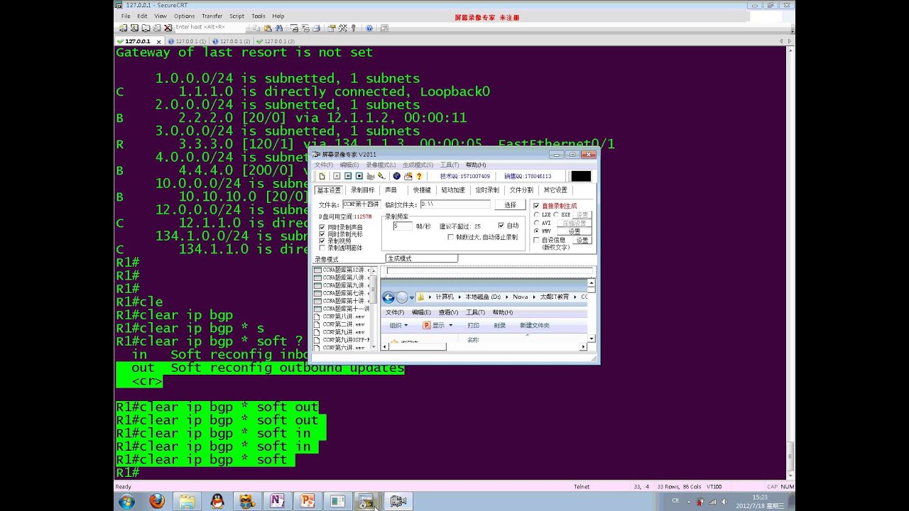Image resolution: width=909 pixels, height=511 pixels.
Task: Open SecureCRT File menu
Action: click(125, 16)
